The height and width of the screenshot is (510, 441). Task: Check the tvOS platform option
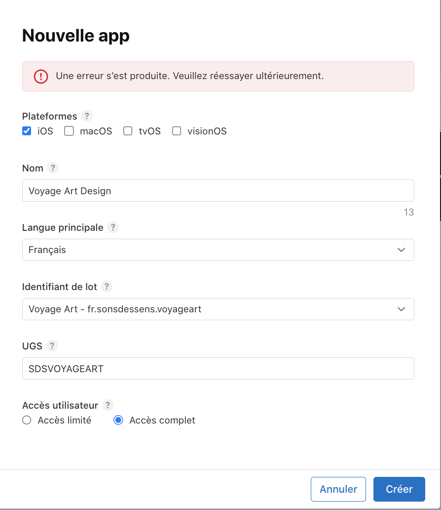point(128,131)
